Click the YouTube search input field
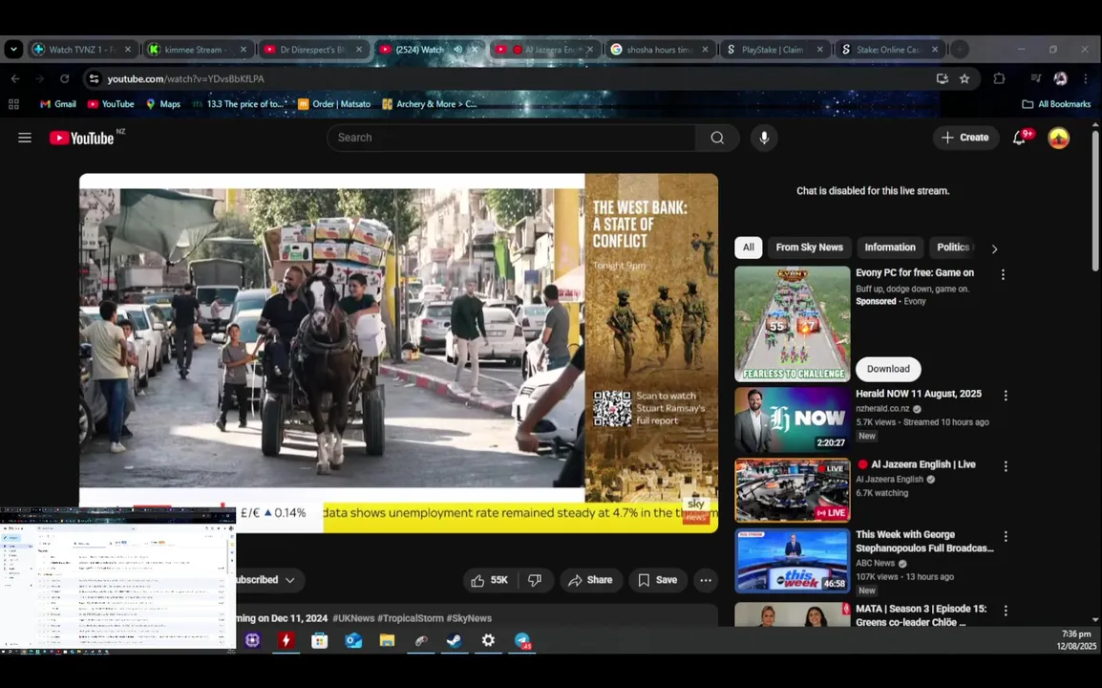1102x688 pixels. [512, 138]
